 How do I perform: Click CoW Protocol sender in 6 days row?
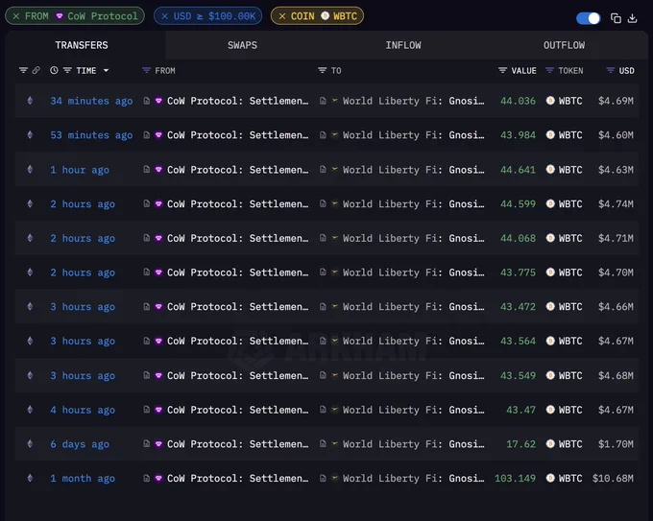coord(238,444)
